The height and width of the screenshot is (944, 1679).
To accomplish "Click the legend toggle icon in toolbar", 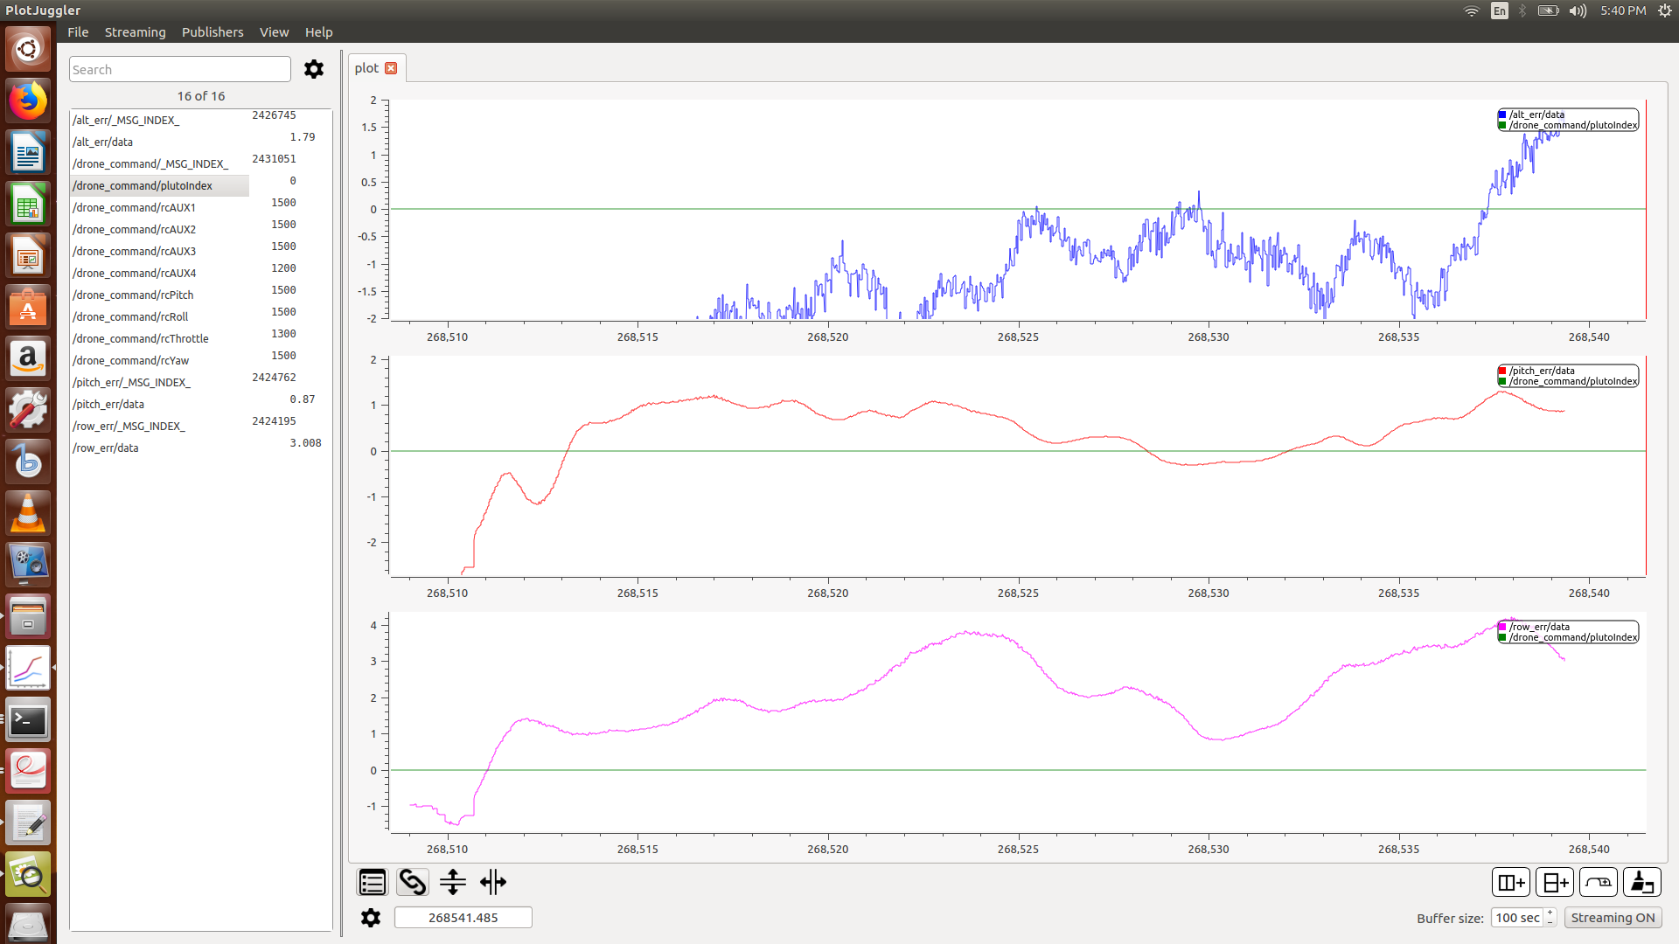I will [x=372, y=882].
